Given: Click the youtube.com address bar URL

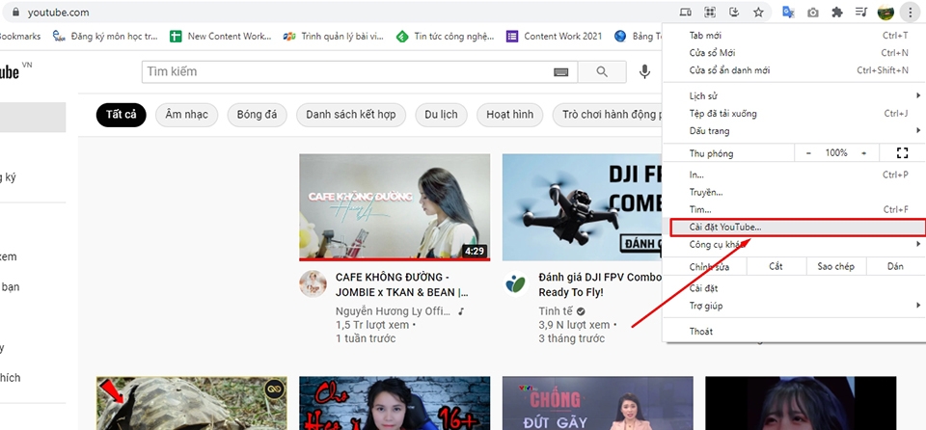Looking at the screenshot, I should click(59, 12).
